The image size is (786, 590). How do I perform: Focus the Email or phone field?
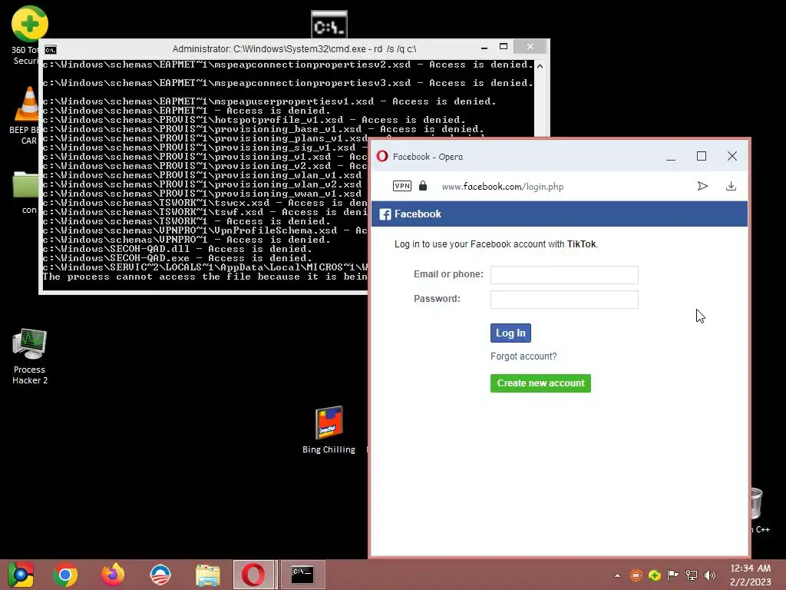tap(564, 275)
